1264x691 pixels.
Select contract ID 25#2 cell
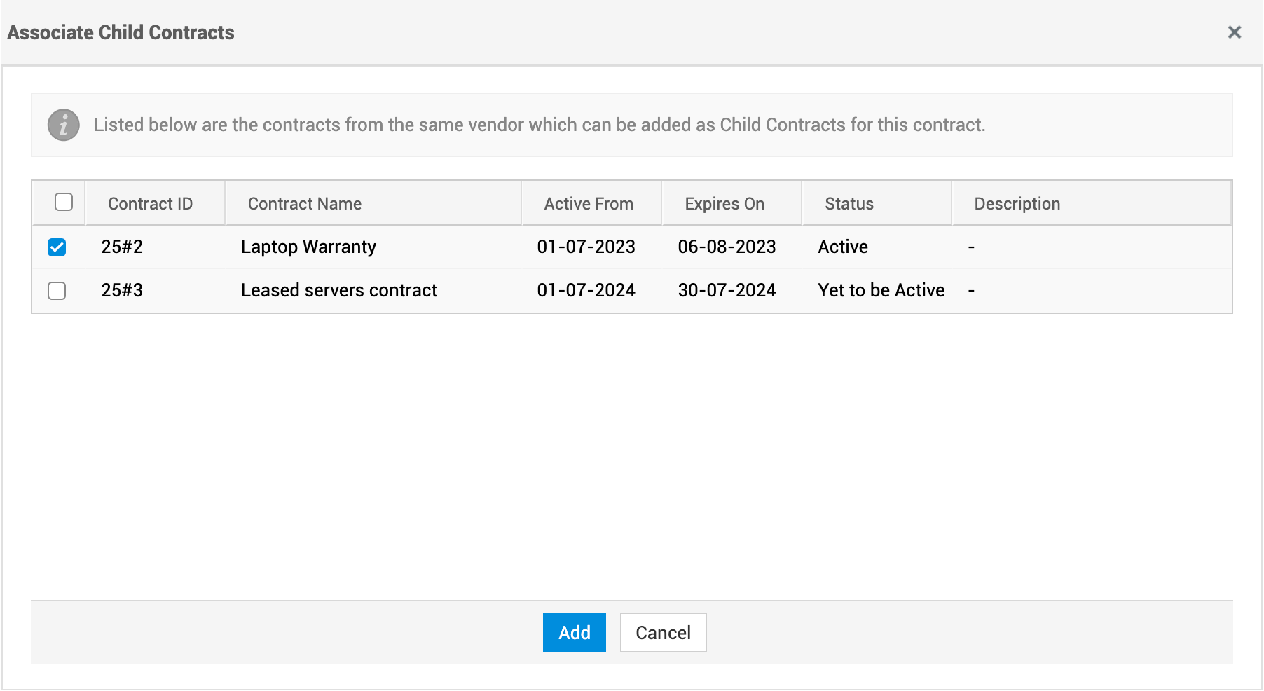tap(122, 247)
